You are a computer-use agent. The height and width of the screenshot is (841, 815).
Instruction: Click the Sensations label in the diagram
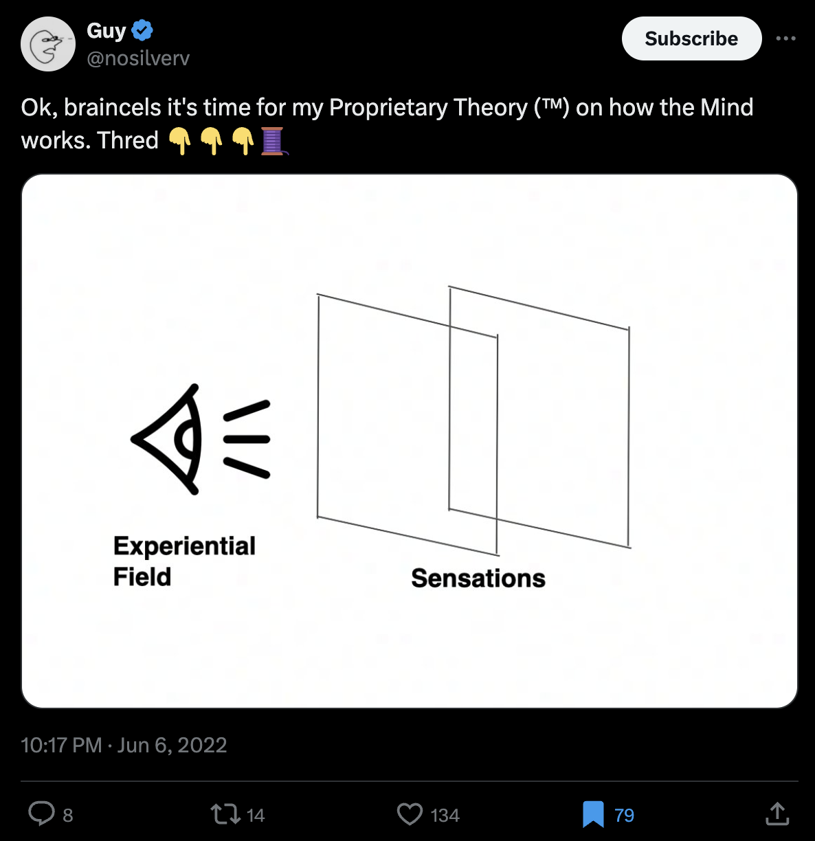pyautogui.click(x=478, y=579)
